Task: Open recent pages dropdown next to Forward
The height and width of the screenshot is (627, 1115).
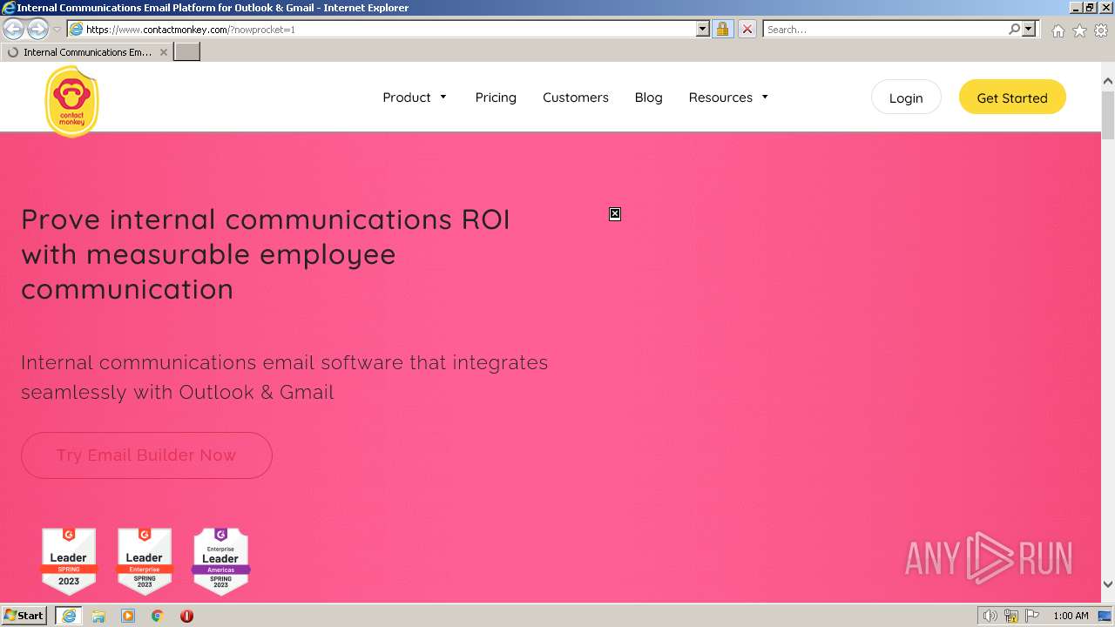Action: pos(57,30)
